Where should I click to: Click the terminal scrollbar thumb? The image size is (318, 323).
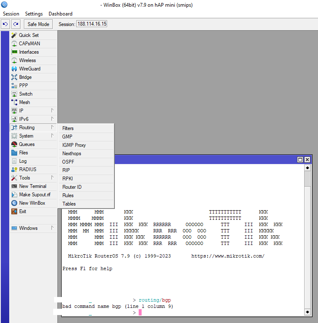307,179
